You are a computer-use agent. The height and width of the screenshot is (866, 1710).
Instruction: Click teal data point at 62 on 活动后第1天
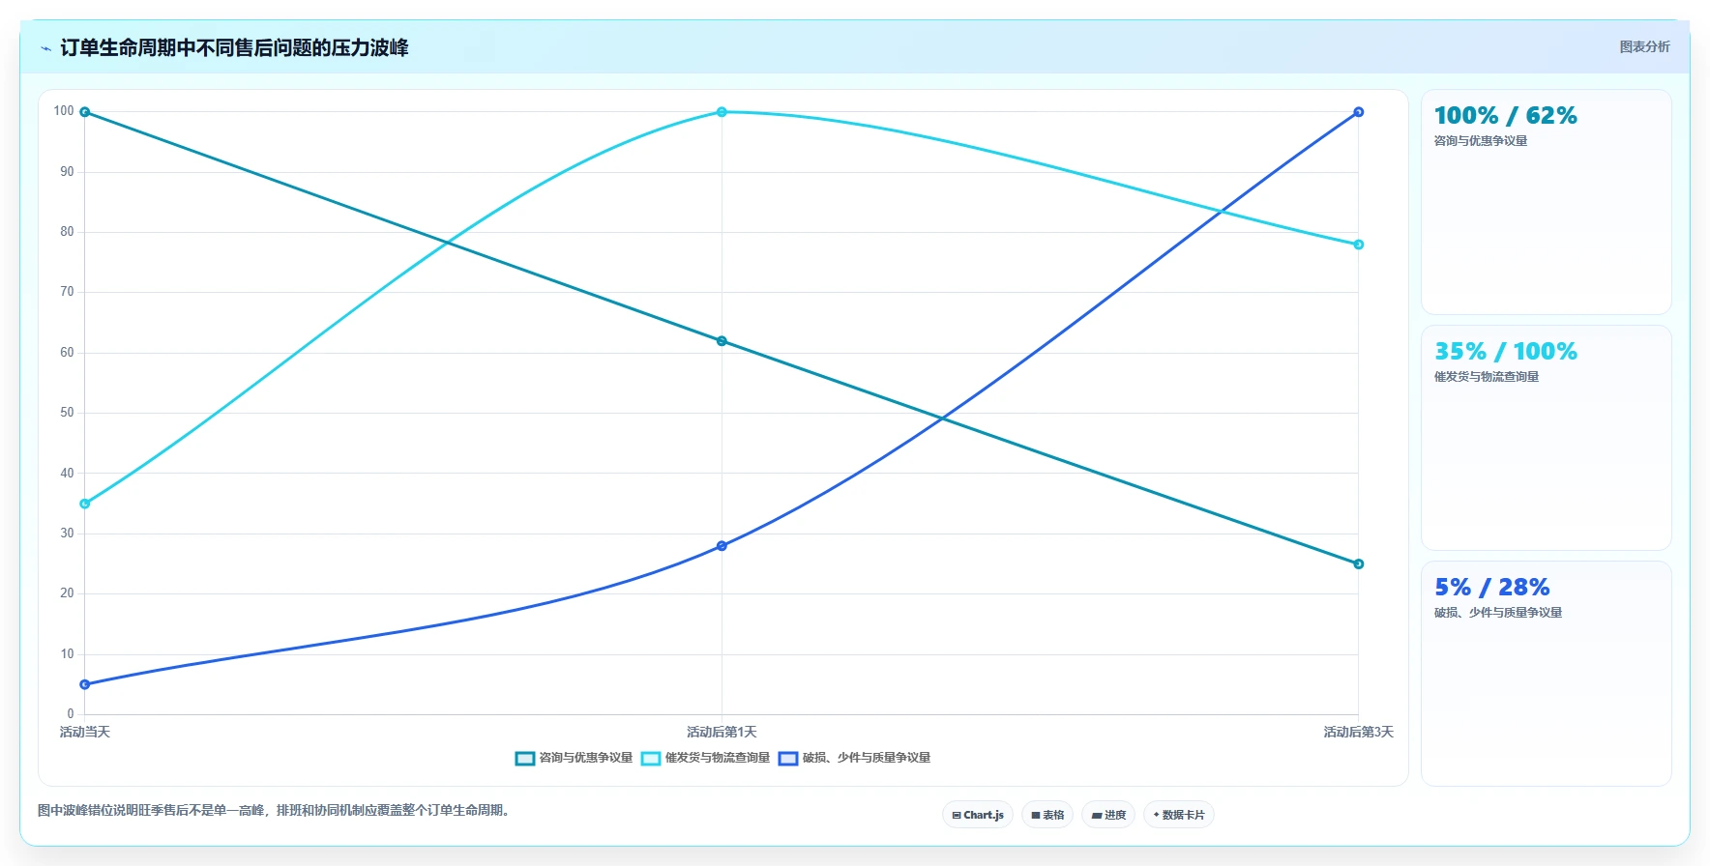722,341
